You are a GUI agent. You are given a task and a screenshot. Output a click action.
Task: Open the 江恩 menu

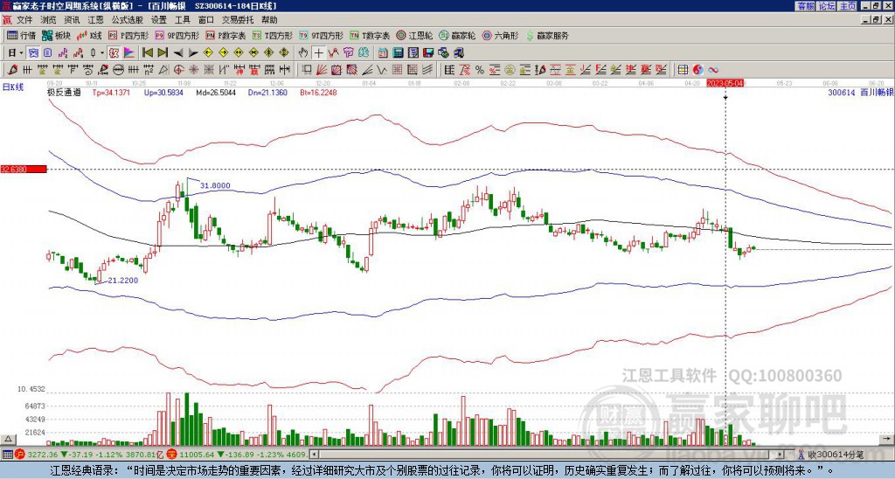(x=96, y=20)
